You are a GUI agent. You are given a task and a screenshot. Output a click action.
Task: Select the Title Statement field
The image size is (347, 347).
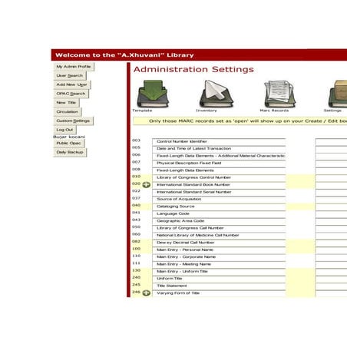[x=219, y=286]
